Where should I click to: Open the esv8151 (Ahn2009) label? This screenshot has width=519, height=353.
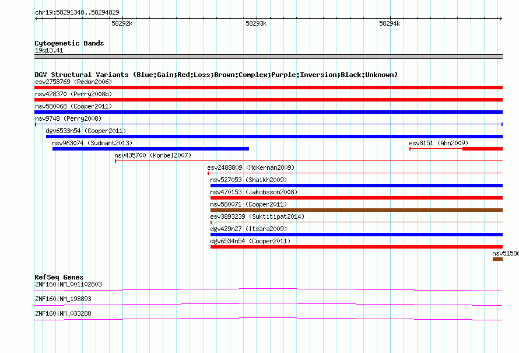[439, 143]
